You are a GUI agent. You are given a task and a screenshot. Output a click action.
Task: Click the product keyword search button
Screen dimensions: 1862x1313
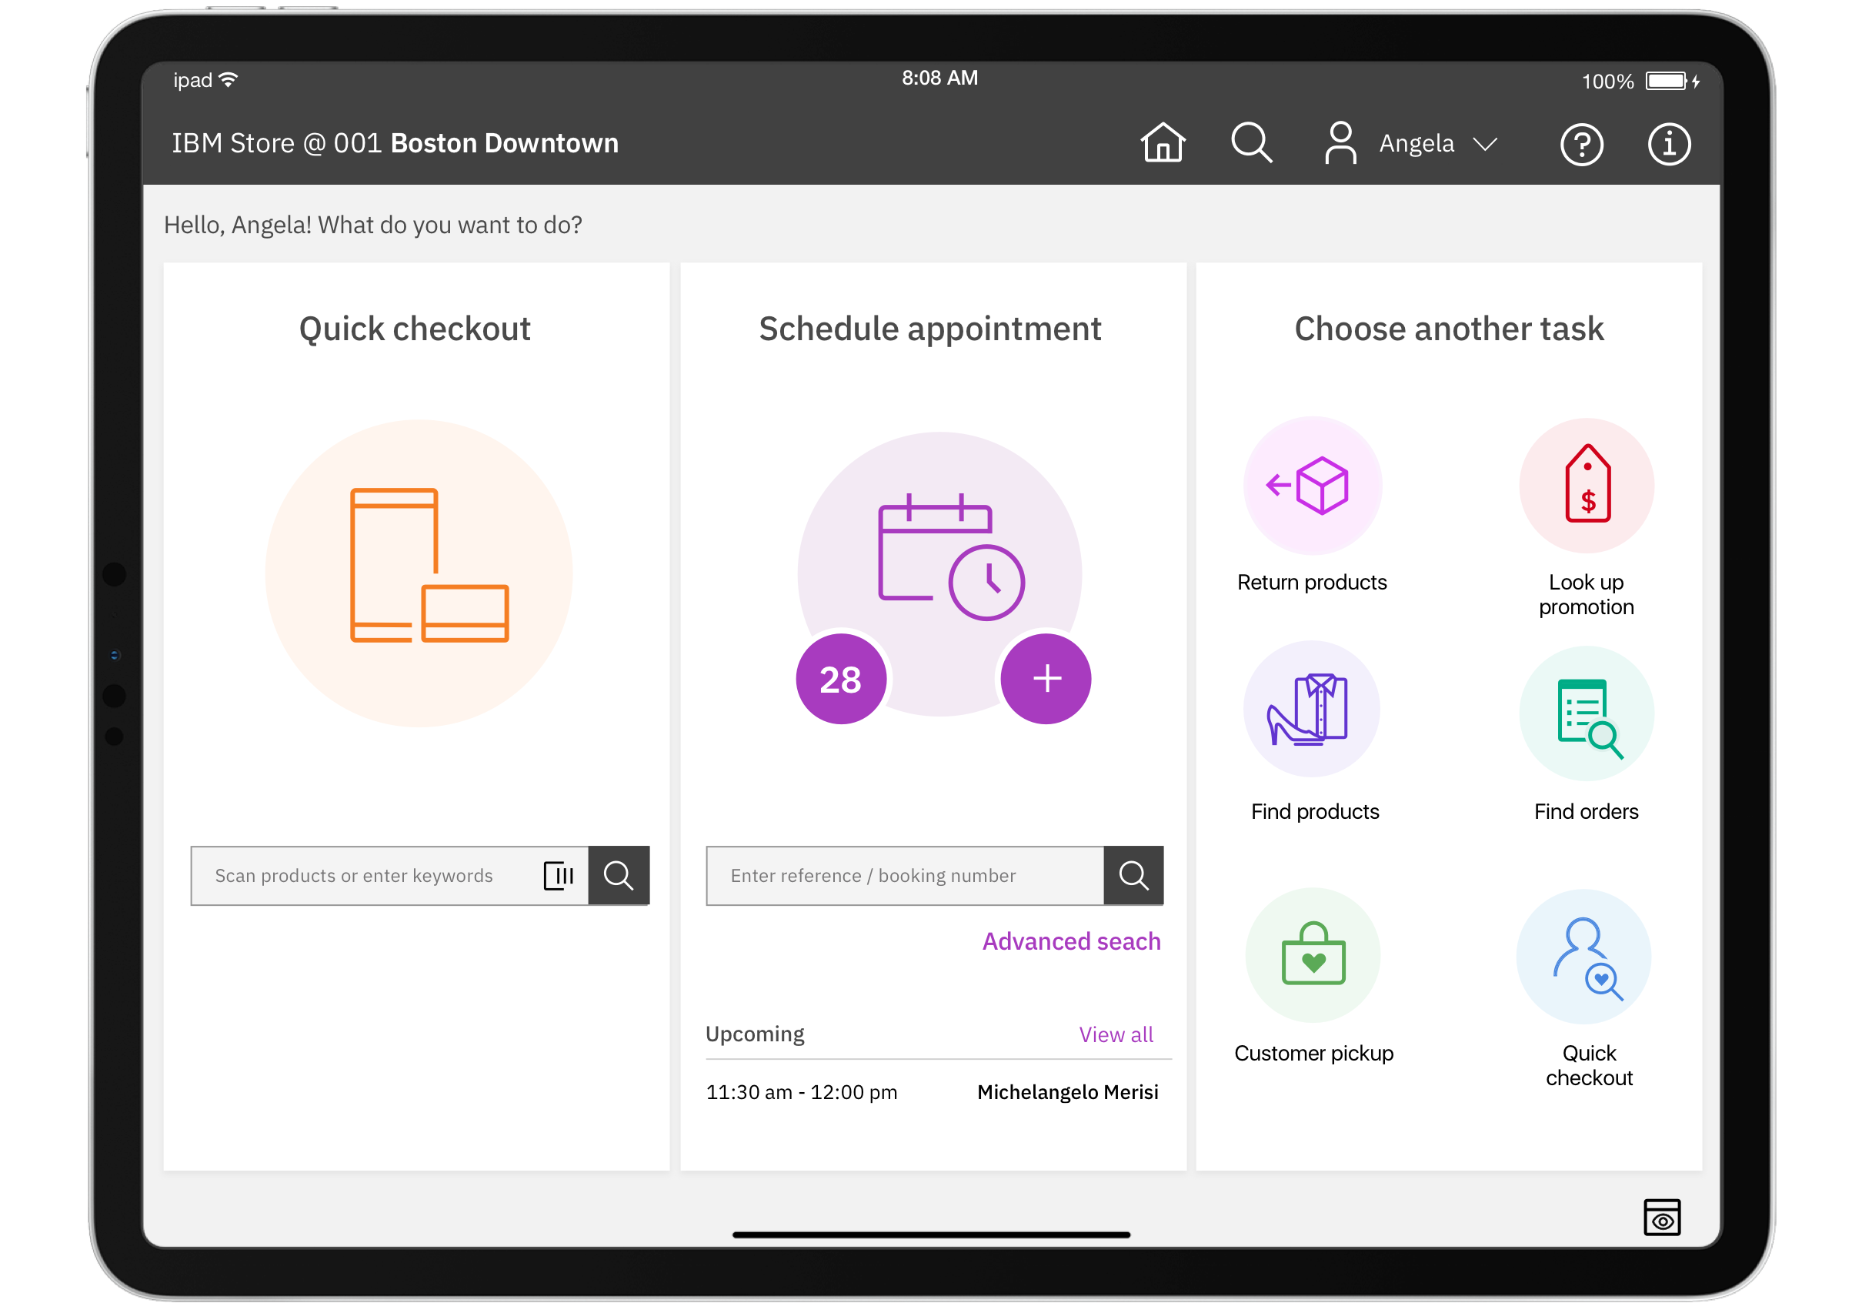click(618, 876)
